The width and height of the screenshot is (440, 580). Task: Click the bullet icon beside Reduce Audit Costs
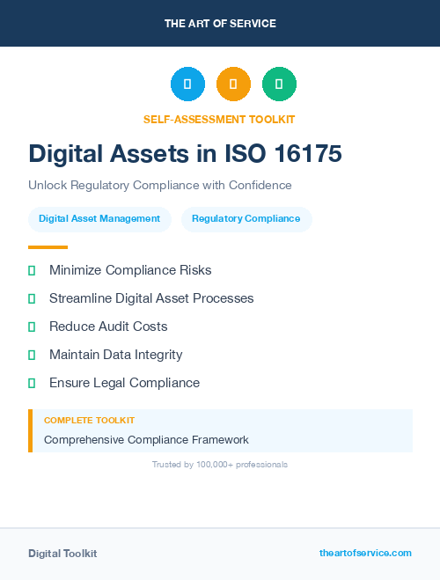coord(32,327)
